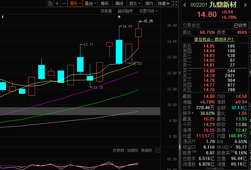Click the up-down arrow marker at top left
The height and width of the screenshot is (170, 251).
3,17
